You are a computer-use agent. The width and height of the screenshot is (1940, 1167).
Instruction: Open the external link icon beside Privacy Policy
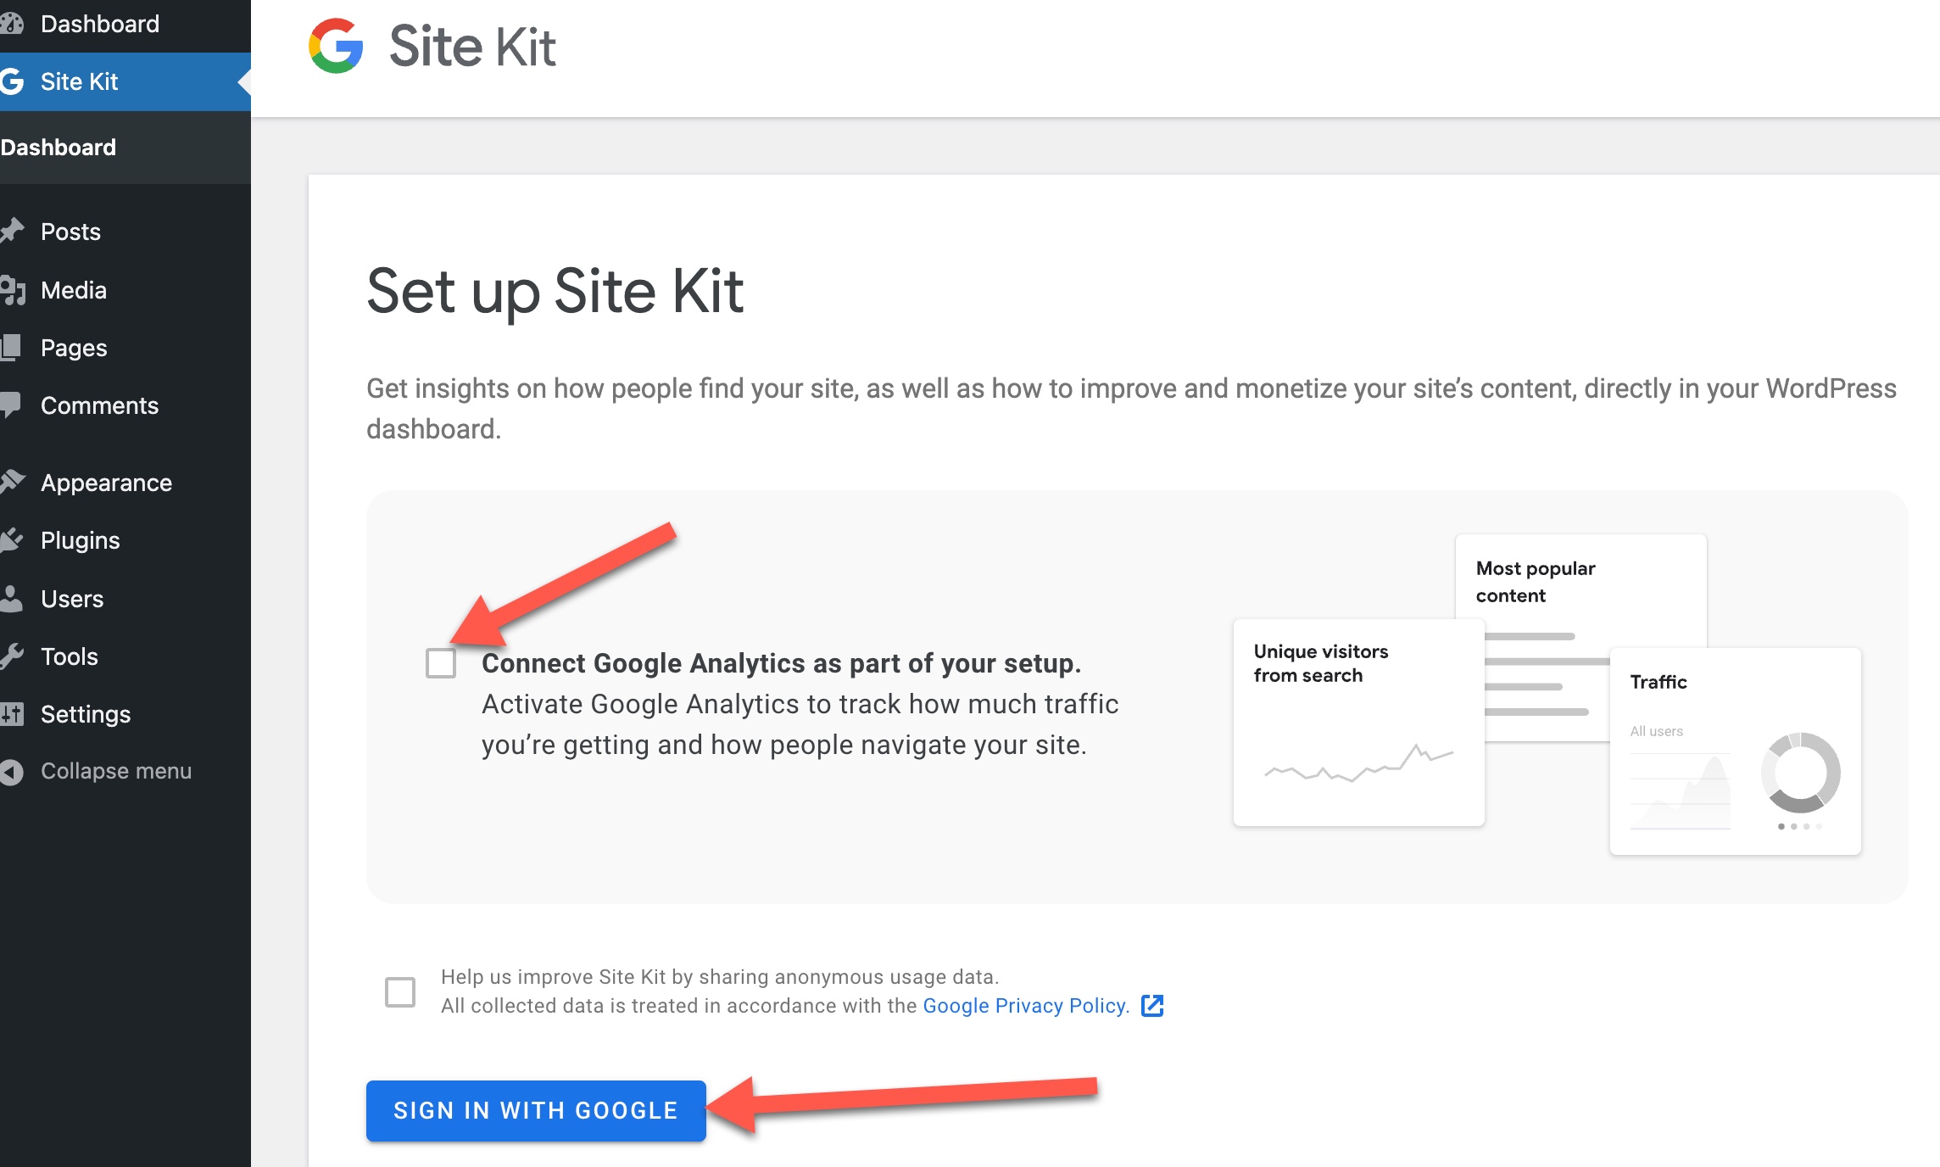(1152, 1006)
